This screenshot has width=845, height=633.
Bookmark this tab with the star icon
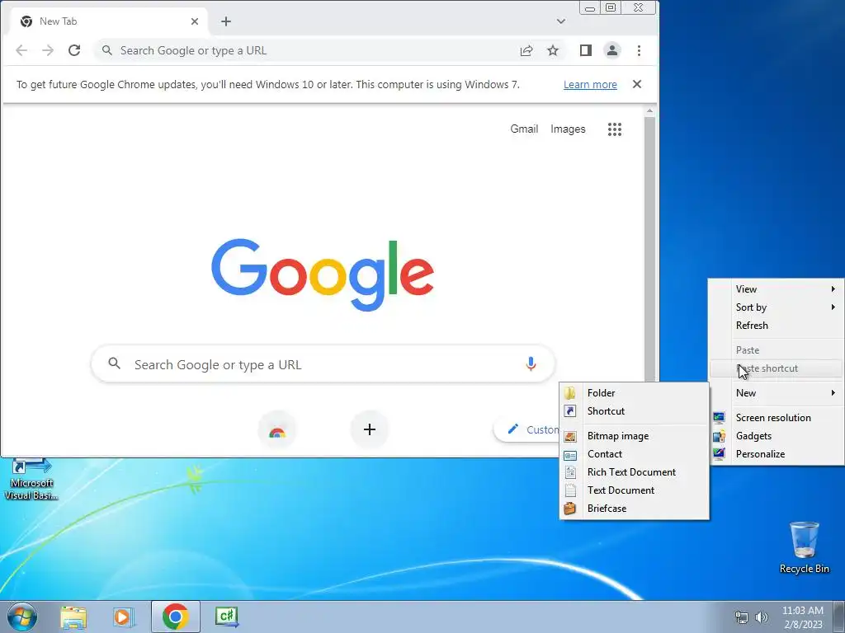click(x=553, y=50)
